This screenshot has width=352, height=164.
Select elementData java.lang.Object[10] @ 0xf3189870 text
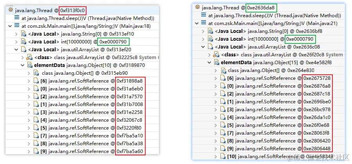pyautogui.click(x=90, y=65)
